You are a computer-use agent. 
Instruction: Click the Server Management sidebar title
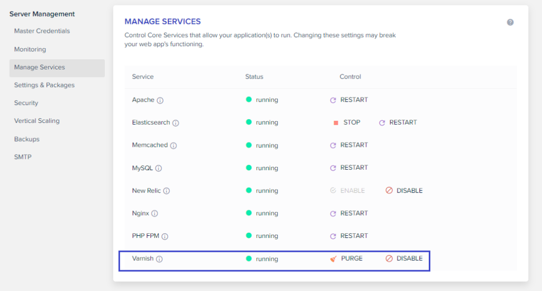click(42, 14)
